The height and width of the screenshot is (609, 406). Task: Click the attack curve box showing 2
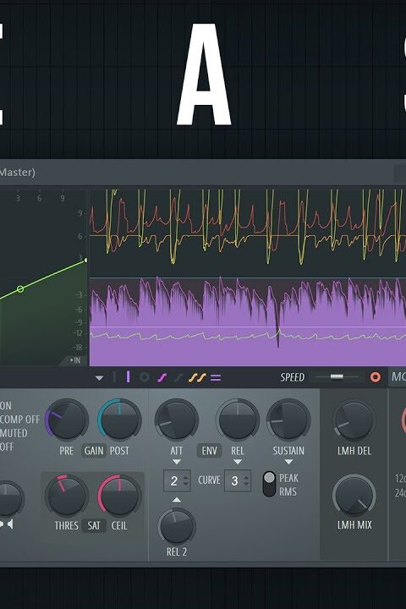[x=177, y=480]
